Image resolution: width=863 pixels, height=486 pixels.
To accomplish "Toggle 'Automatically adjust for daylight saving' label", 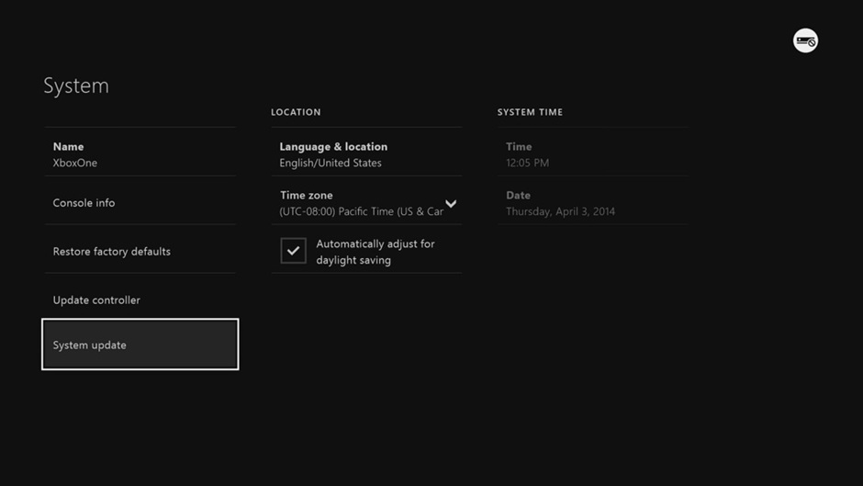I will pos(375,252).
